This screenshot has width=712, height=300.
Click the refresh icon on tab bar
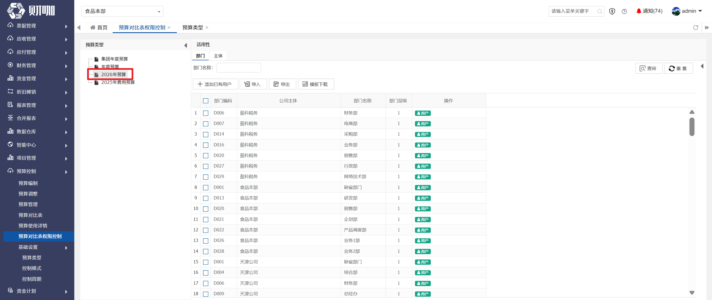click(696, 27)
